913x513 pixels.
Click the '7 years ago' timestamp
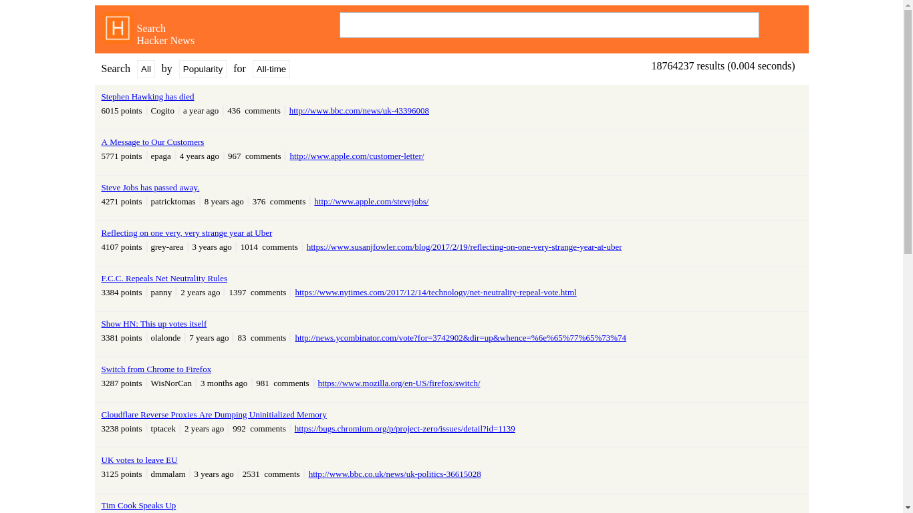tap(209, 338)
